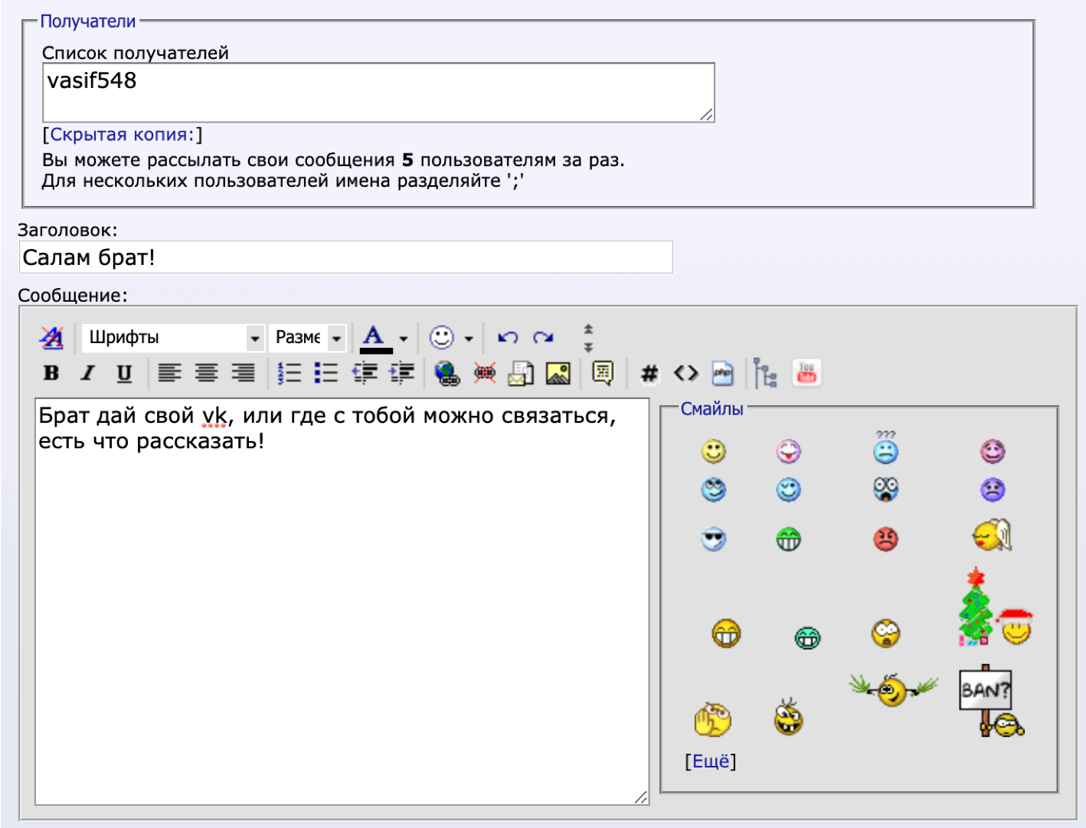Insert an image
Viewport: 1086px width, 828px height.
coord(558,373)
